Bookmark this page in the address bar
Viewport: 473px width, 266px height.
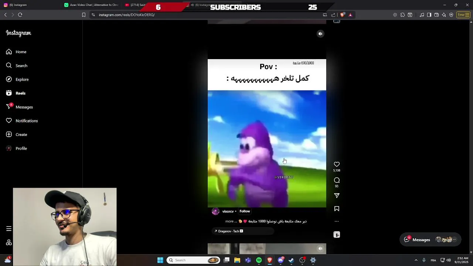(x=84, y=15)
